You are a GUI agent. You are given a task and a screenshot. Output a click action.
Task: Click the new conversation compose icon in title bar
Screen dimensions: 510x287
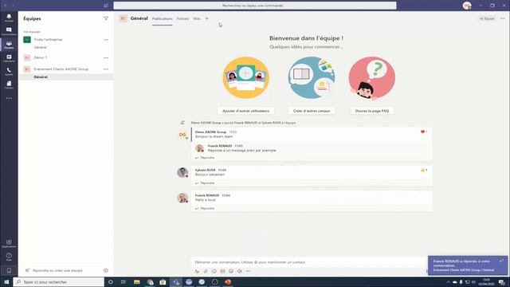point(106,6)
